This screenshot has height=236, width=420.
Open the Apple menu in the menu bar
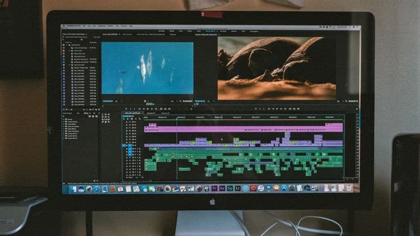point(64,26)
